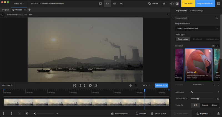
Task: Click the clear trim icon
Action: (19, 113)
